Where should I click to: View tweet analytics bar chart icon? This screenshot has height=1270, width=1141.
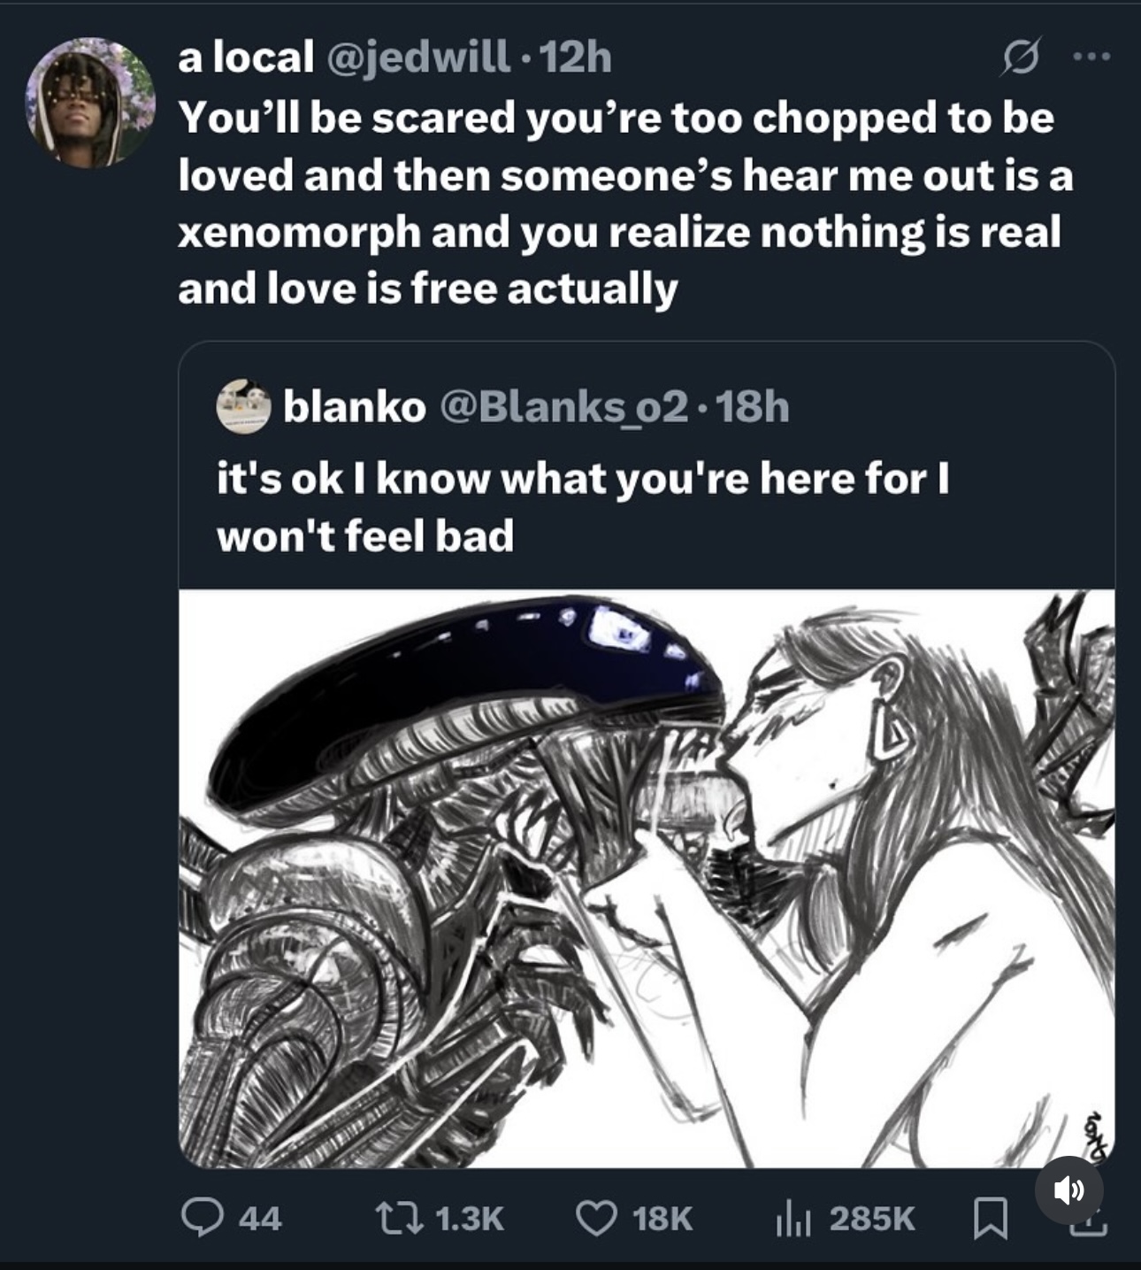tap(793, 1219)
